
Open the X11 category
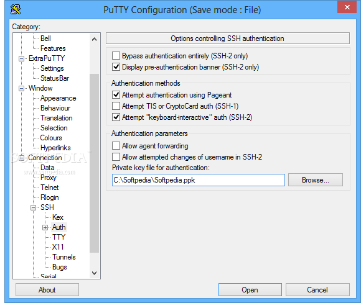[58, 247]
